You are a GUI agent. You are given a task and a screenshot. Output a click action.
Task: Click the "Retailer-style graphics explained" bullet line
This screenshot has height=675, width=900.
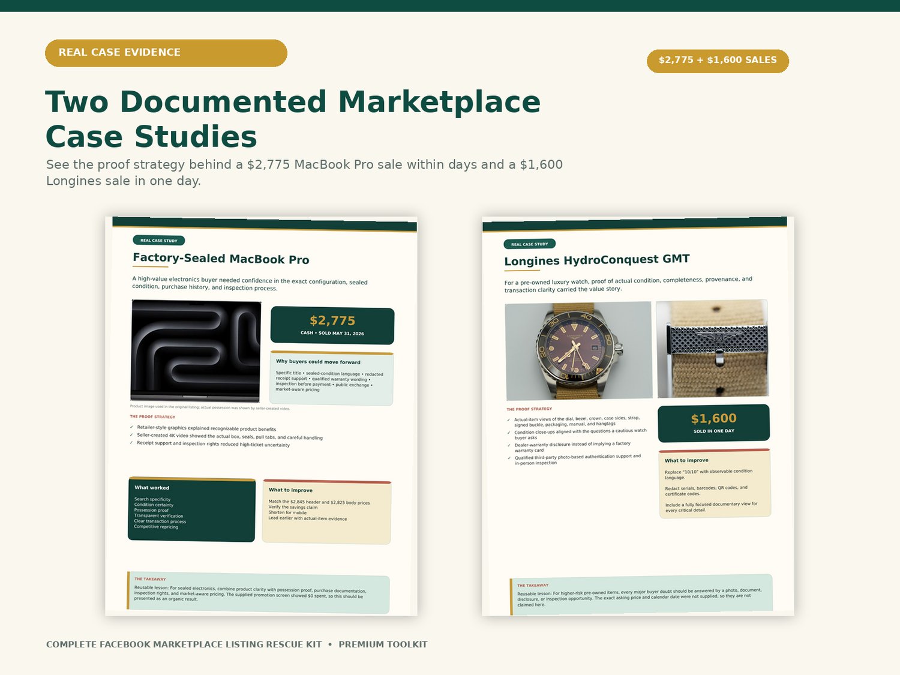(203, 428)
